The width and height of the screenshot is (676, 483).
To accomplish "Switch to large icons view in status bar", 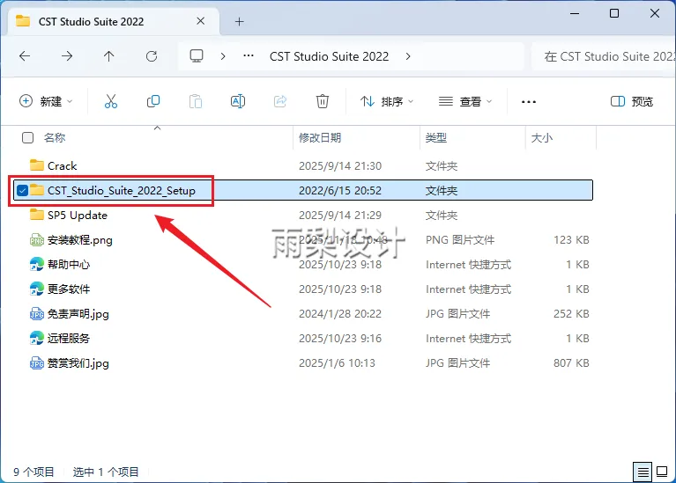I will coord(662,472).
